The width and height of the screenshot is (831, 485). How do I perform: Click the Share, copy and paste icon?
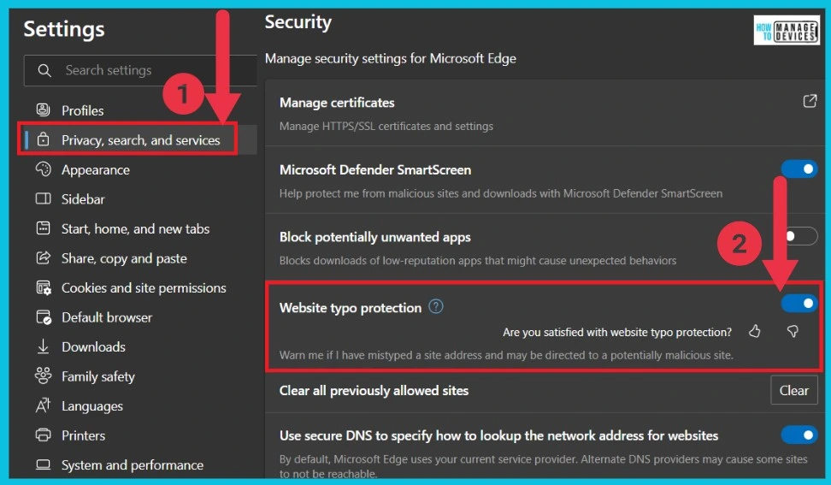pyautogui.click(x=43, y=258)
